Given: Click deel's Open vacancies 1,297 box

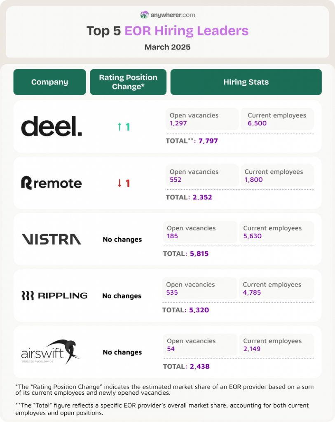Looking at the screenshot, I should pyautogui.click(x=202, y=119).
